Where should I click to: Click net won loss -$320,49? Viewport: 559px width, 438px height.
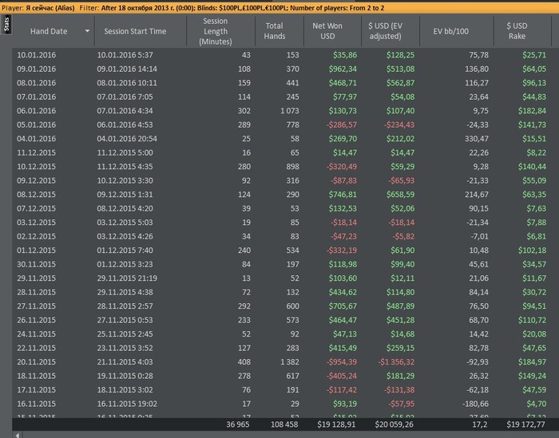coord(342,167)
